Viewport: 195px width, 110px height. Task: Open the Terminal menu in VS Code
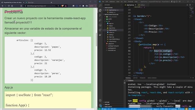tap(131, 2)
